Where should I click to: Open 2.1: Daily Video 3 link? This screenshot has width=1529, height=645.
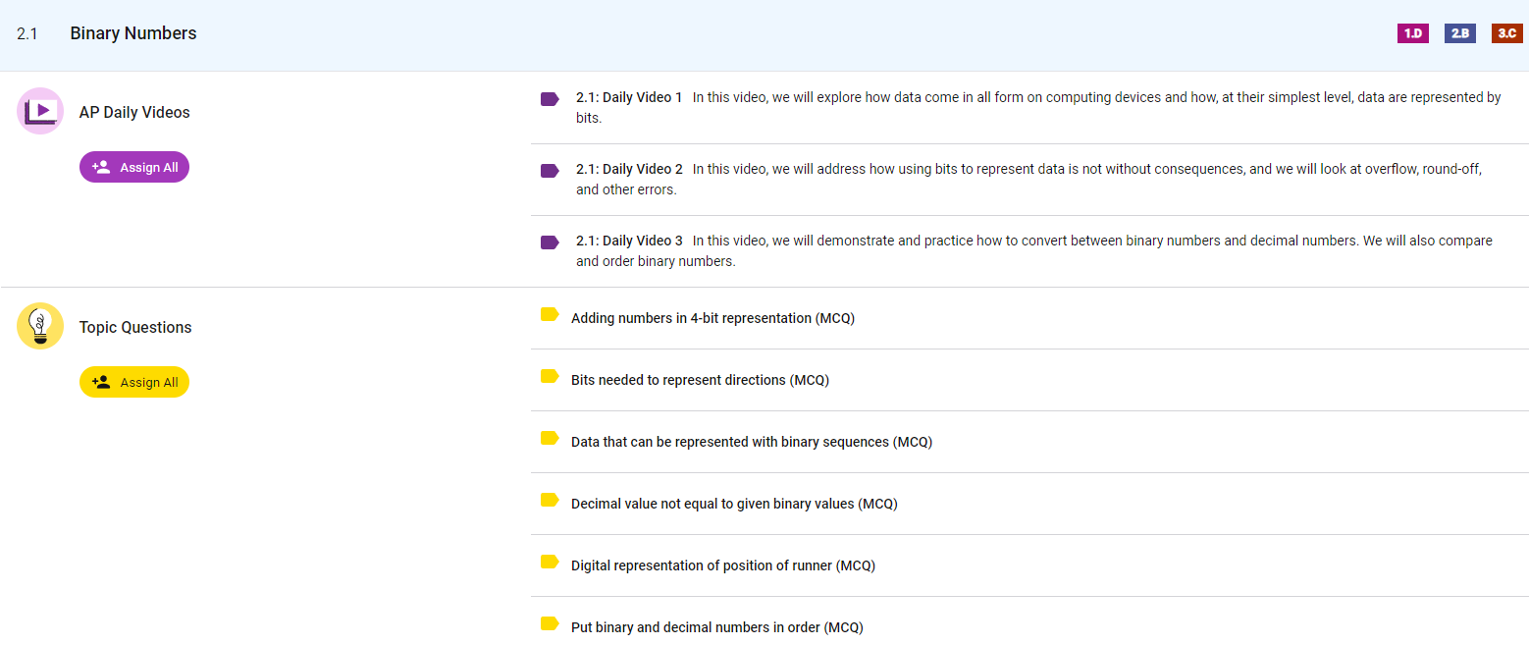click(629, 242)
